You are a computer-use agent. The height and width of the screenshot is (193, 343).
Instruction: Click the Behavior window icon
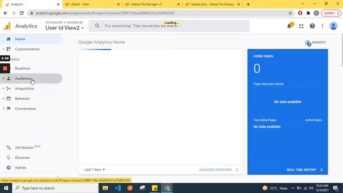click(9, 99)
